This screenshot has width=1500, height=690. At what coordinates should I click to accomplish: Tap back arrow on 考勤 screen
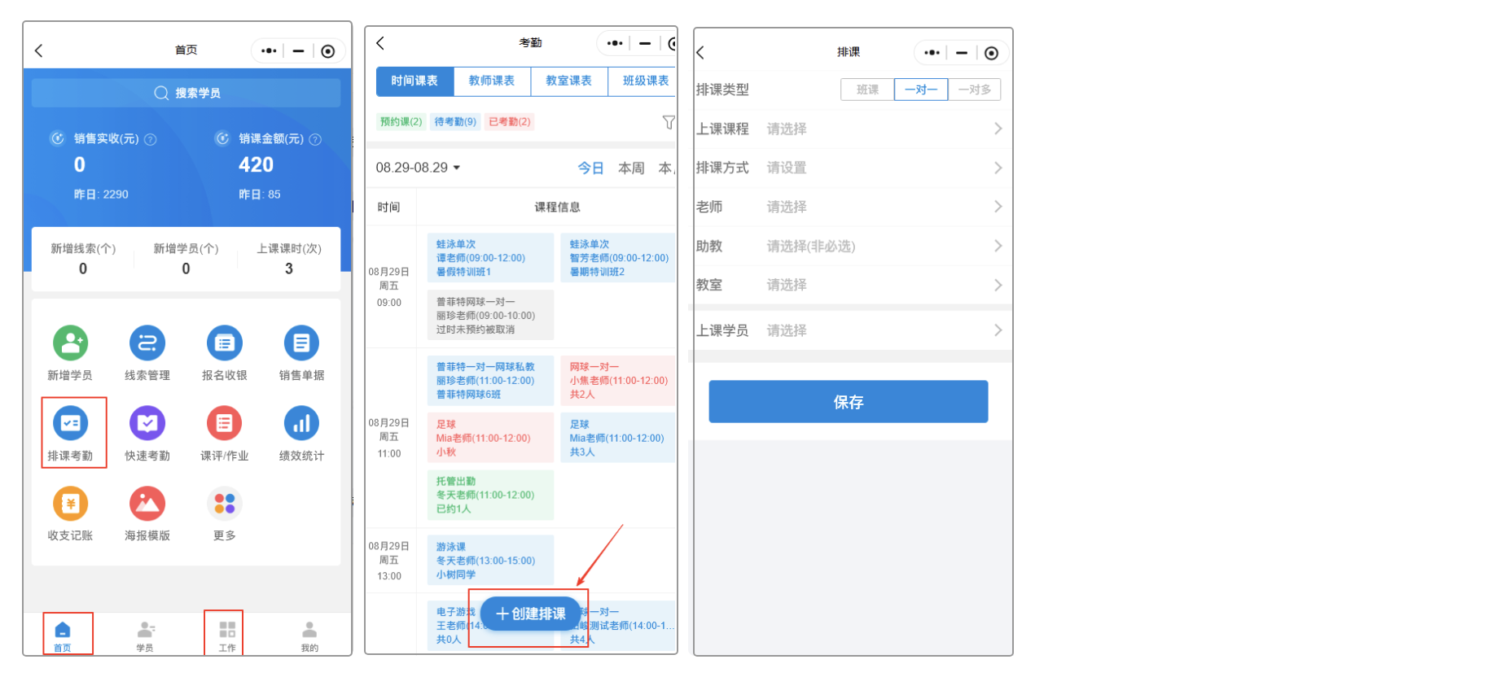coord(380,42)
